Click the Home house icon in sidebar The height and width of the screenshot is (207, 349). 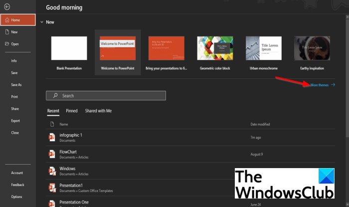(7, 20)
